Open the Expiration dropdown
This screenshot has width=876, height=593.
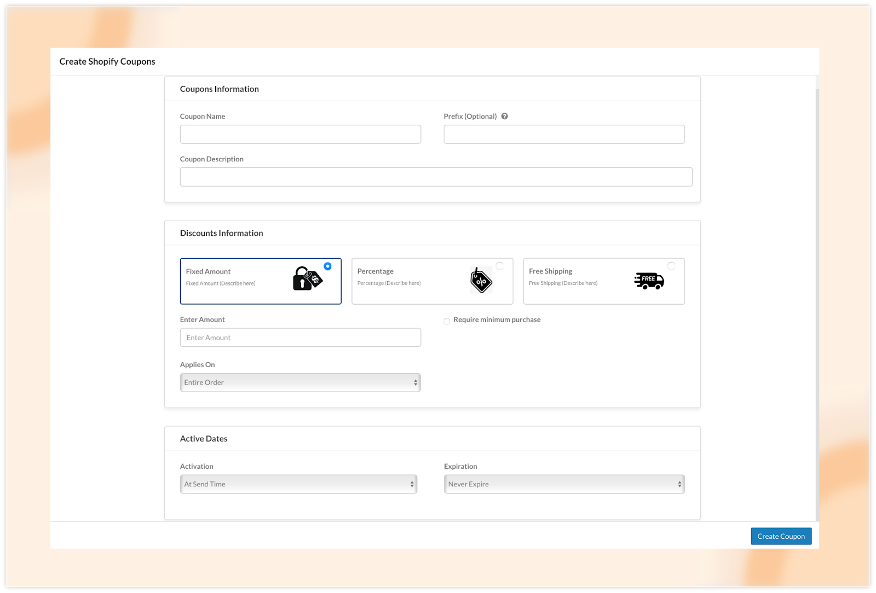564,484
